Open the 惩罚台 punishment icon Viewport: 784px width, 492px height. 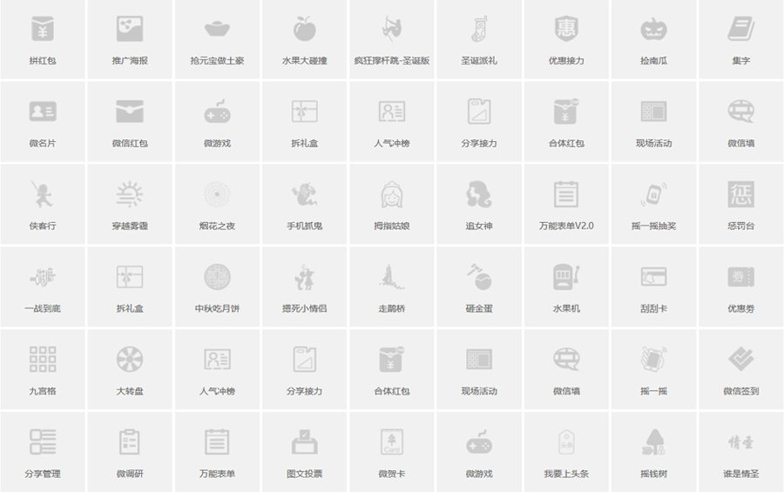click(740, 194)
